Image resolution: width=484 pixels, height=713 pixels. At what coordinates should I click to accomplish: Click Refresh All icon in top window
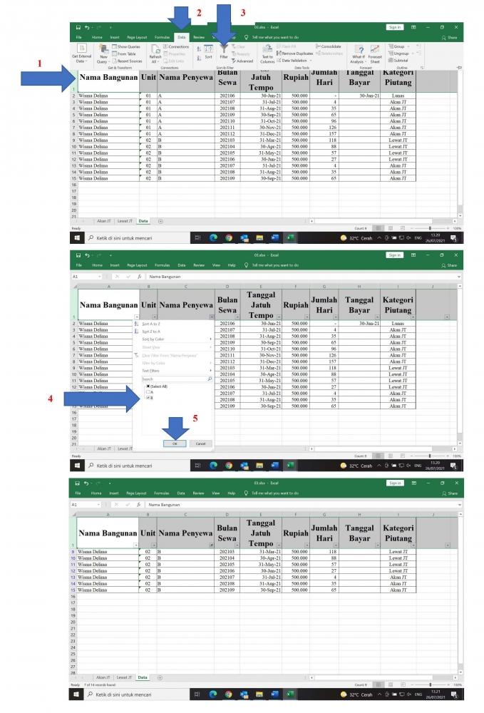click(155, 48)
